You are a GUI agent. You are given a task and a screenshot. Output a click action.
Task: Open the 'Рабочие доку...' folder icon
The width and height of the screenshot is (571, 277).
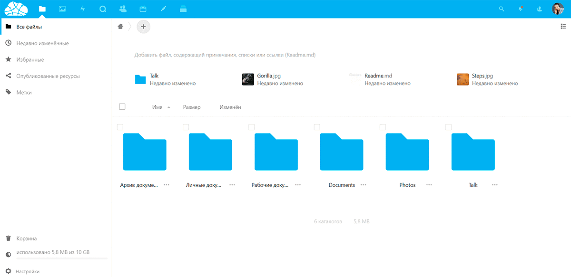[276, 152]
